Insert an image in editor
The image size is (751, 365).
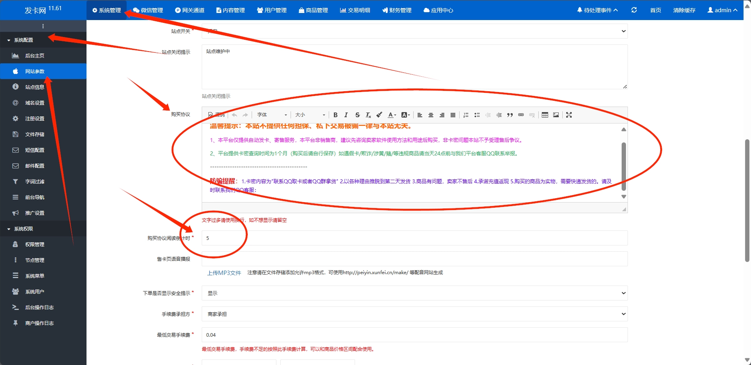click(x=556, y=115)
